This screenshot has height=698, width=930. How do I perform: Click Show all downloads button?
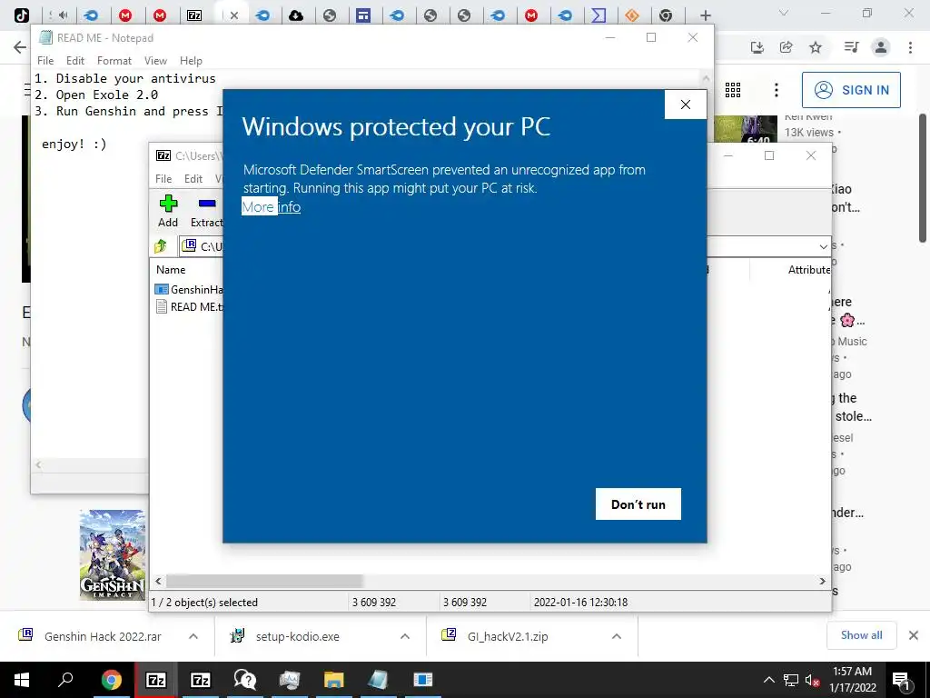861,635
